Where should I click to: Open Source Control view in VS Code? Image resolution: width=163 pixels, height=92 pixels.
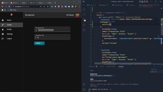84,20
